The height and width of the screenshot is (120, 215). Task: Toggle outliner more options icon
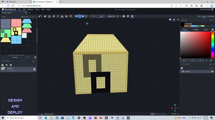tap(182, 68)
